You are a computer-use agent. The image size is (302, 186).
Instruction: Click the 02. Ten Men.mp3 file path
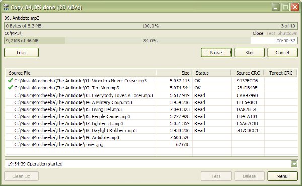point(66,88)
